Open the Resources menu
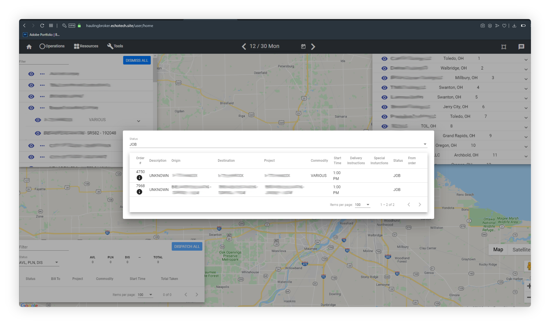 click(x=86, y=46)
